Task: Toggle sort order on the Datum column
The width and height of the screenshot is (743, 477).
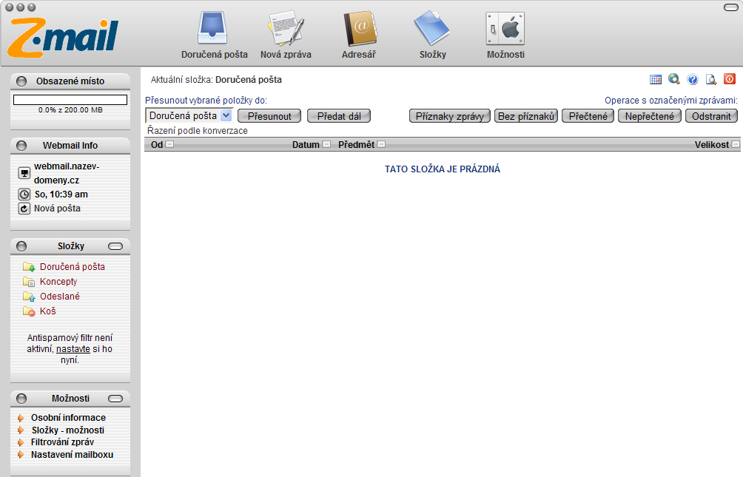Action: coord(326,145)
